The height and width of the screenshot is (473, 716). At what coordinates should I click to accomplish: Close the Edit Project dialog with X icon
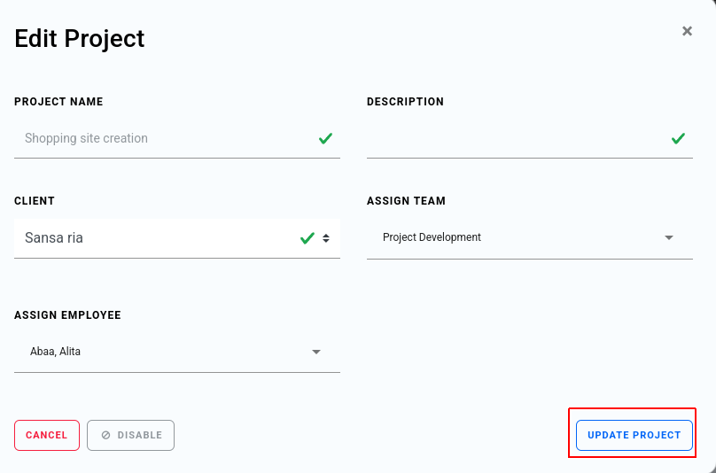tap(687, 31)
